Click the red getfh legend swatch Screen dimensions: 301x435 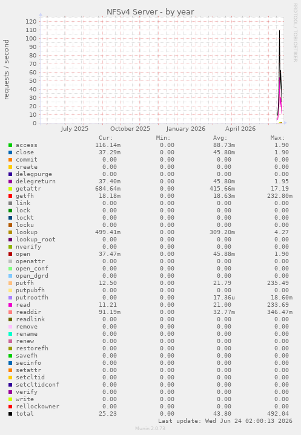[10, 196]
